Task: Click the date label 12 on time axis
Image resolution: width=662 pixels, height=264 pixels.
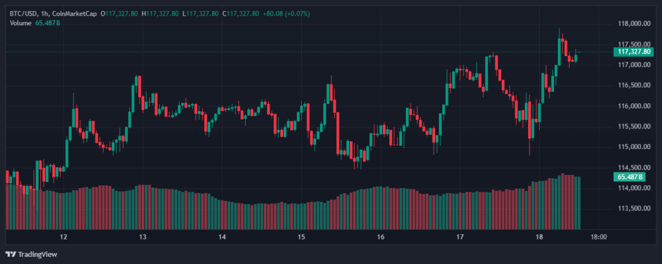Action: pyautogui.click(x=64, y=237)
